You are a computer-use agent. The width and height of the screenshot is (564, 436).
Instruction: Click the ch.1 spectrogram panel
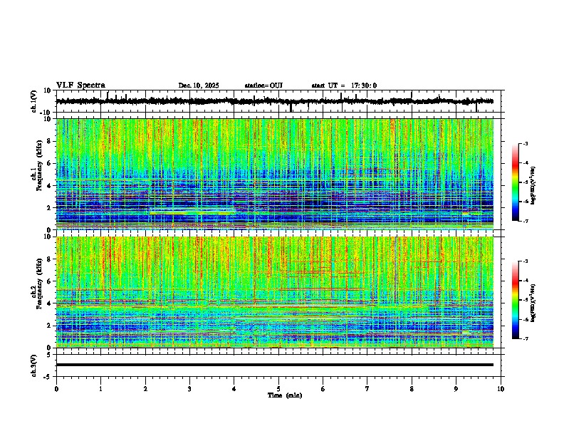click(275, 174)
